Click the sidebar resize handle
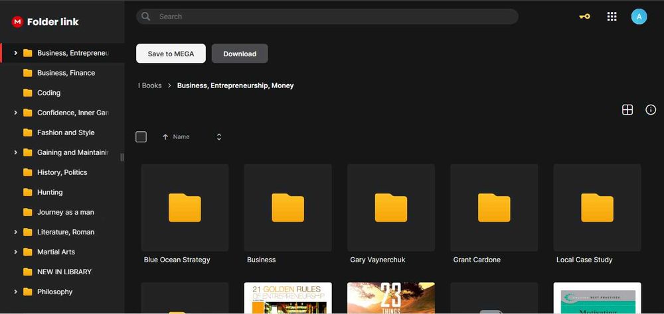Screen dimensions: 664x314 point(122,157)
